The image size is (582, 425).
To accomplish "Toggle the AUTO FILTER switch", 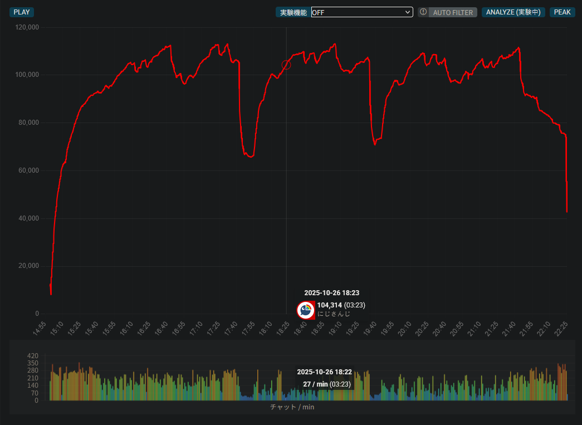I will 452,12.
